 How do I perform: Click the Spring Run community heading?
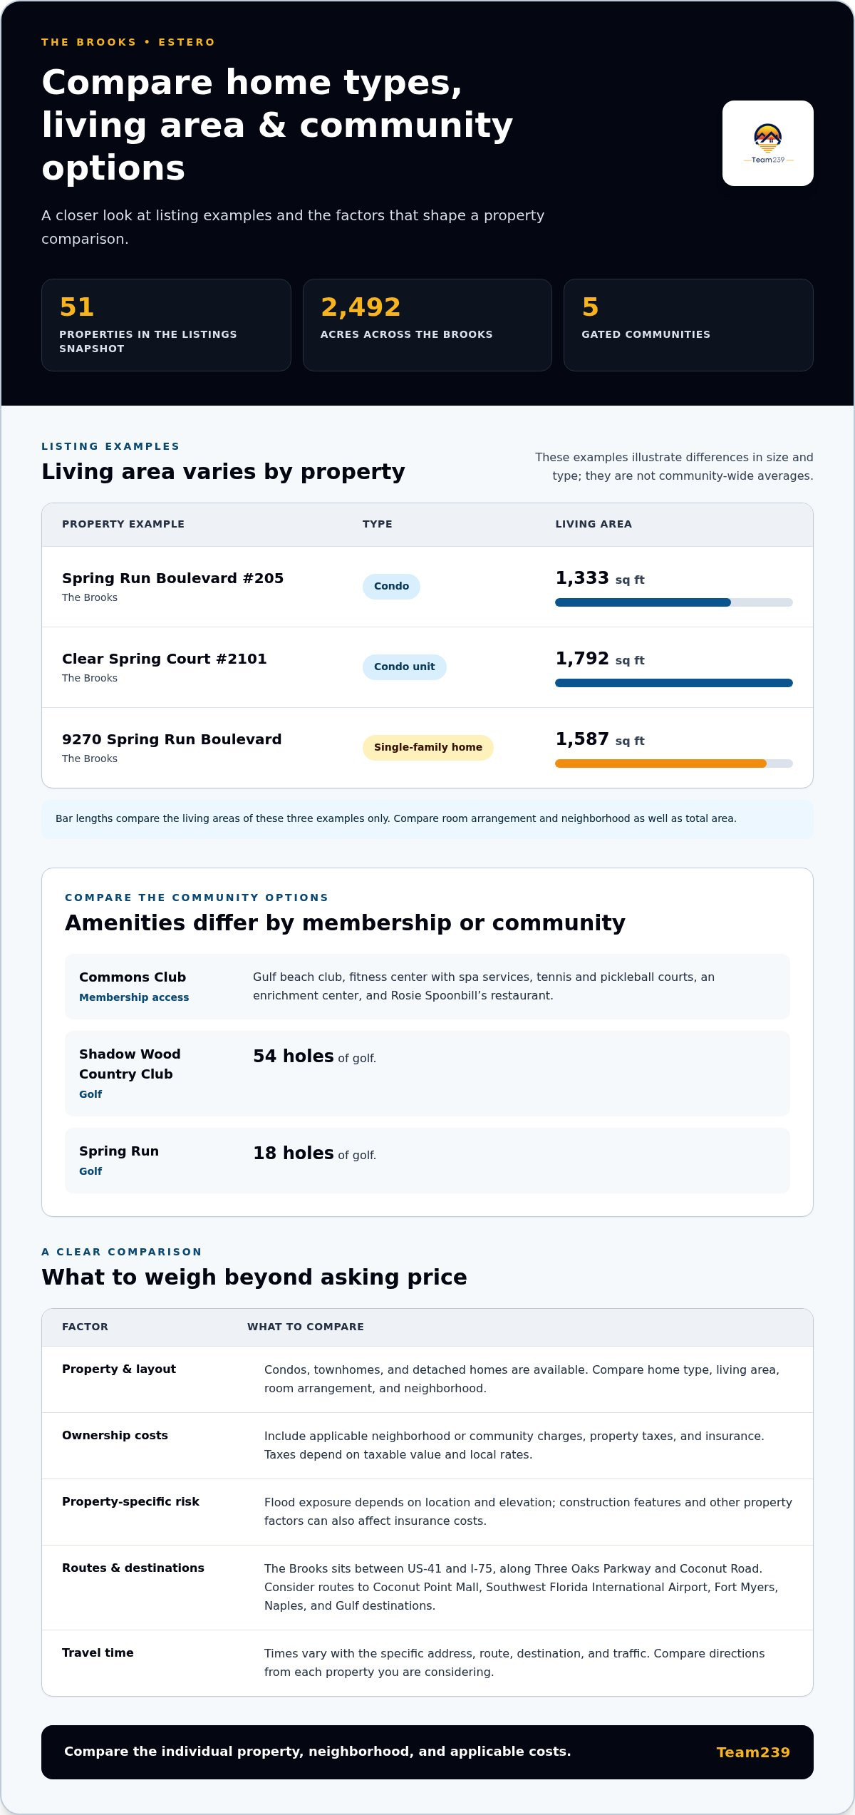(119, 1151)
